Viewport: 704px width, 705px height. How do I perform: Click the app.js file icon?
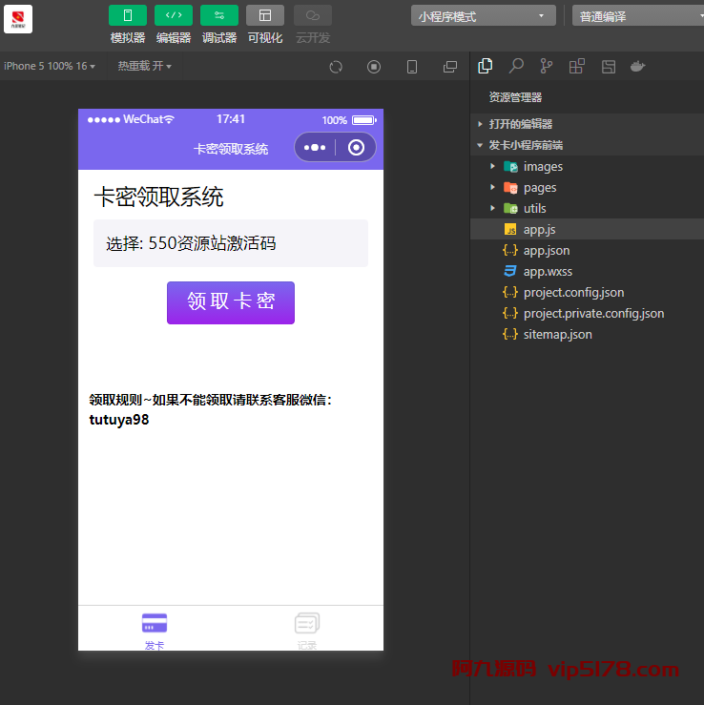tap(510, 230)
